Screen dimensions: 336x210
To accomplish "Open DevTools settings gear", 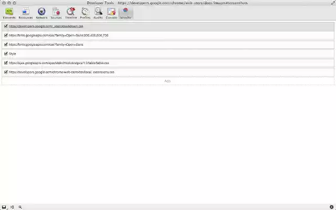I will pos(331,207).
